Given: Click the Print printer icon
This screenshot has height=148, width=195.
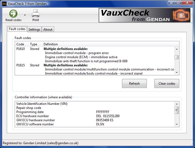Looking at the screenshot, I should pos(36,13).
